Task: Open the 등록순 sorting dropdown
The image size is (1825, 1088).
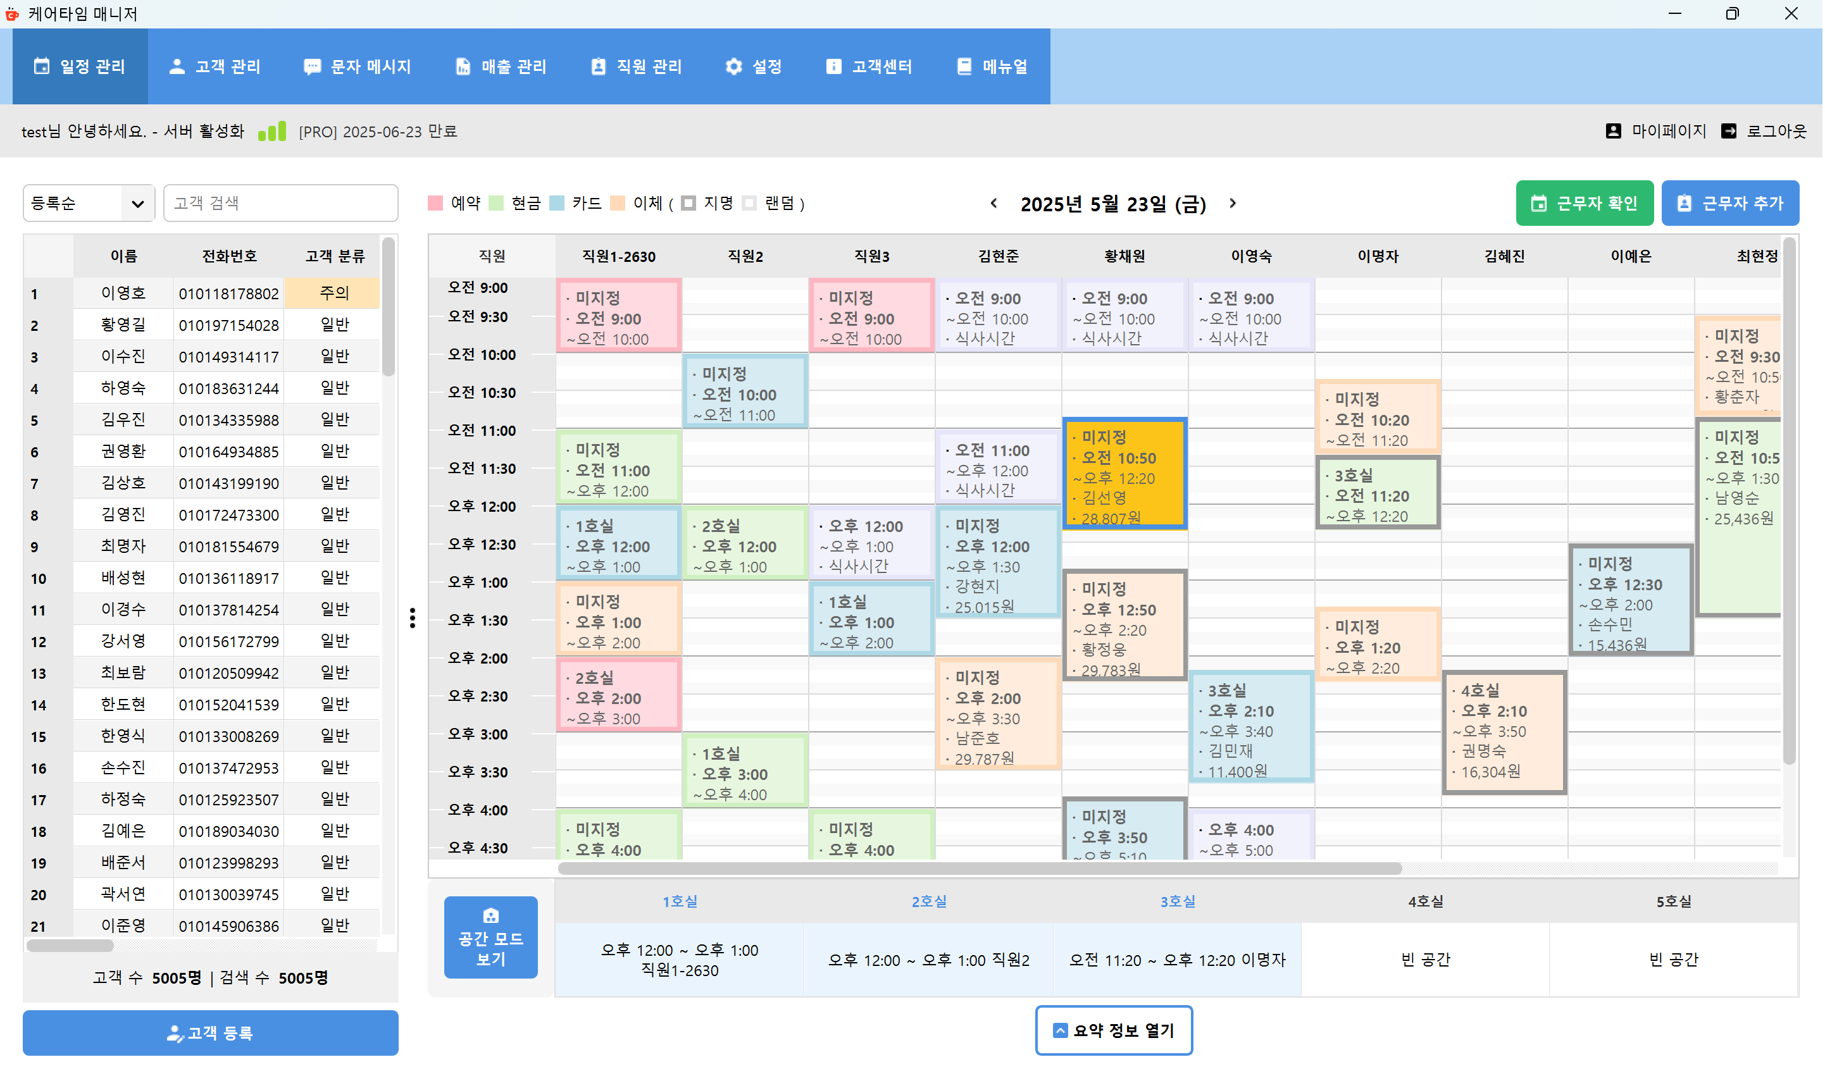Action: (88, 203)
